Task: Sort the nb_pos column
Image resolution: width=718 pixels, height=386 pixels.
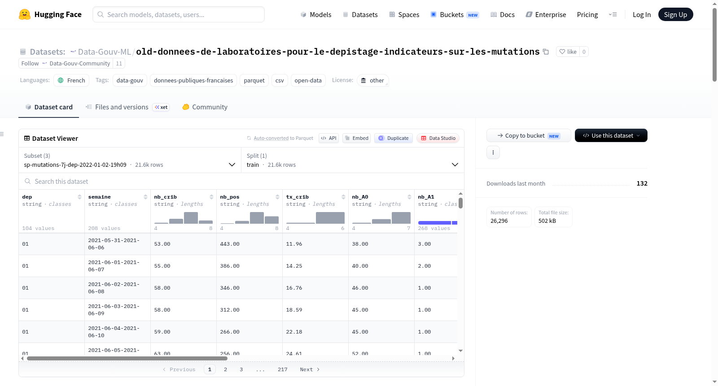Action: pos(277,197)
